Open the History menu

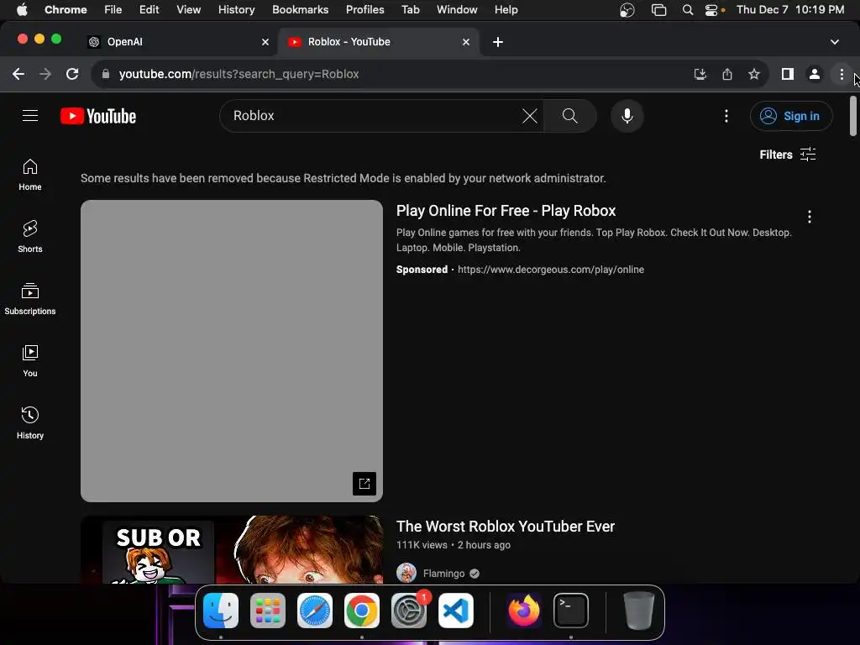coord(236,9)
